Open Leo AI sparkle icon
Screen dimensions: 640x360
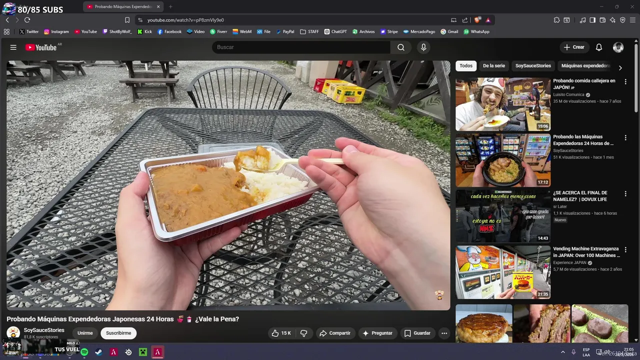pyautogui.click(x=612, y=20)
